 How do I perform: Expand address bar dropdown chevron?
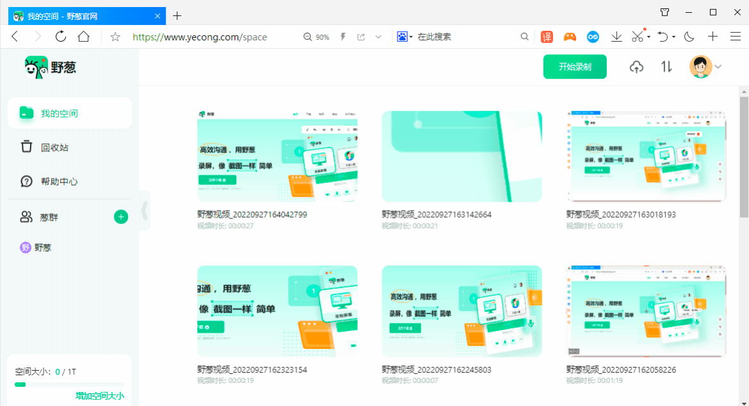pos(378,37)
